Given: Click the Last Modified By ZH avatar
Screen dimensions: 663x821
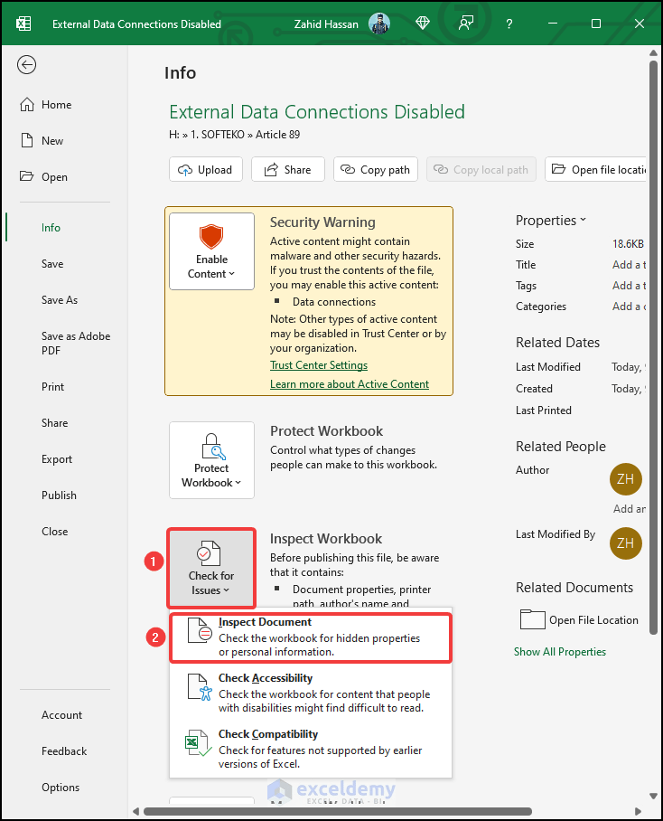Looking at the screenshot, I should point(625,543).
